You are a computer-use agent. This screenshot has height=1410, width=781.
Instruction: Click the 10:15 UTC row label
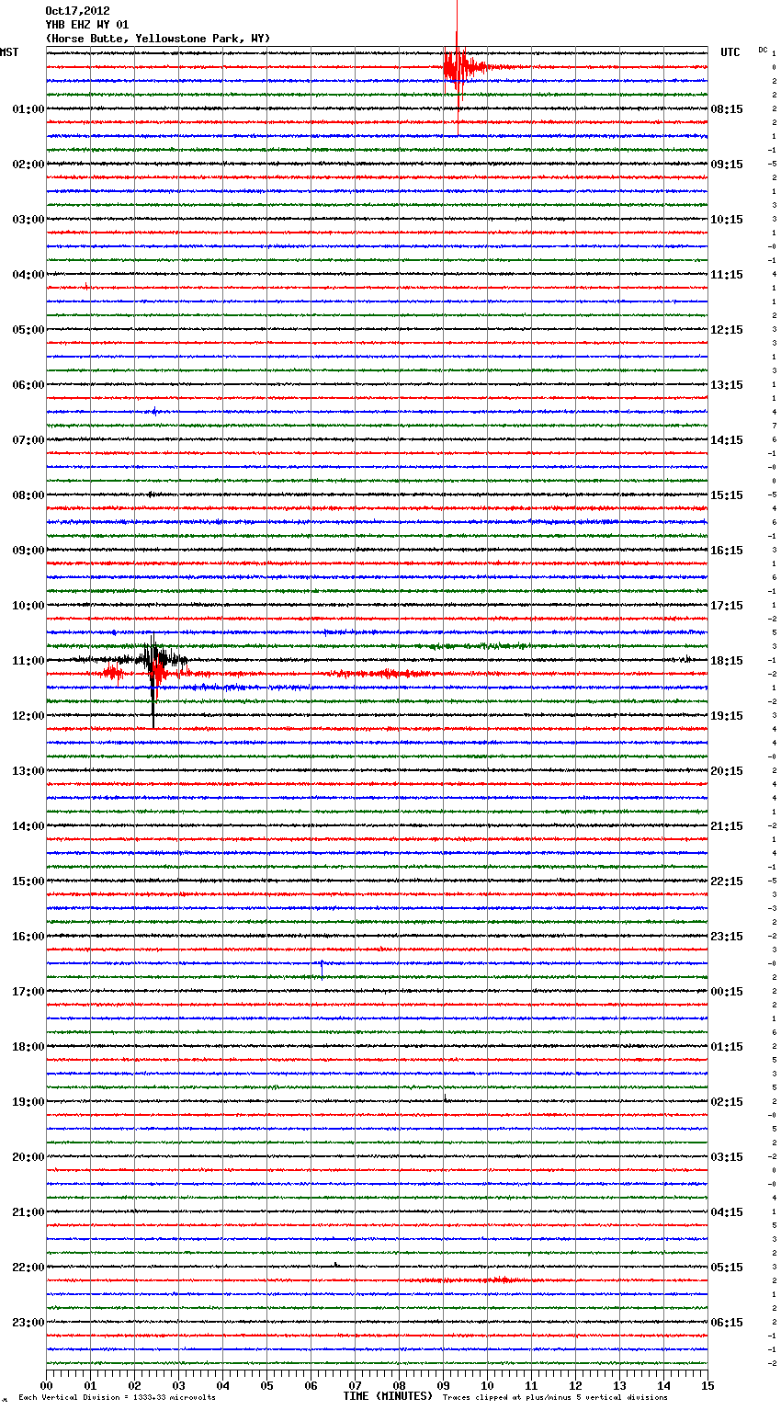[x=727, y=220]
